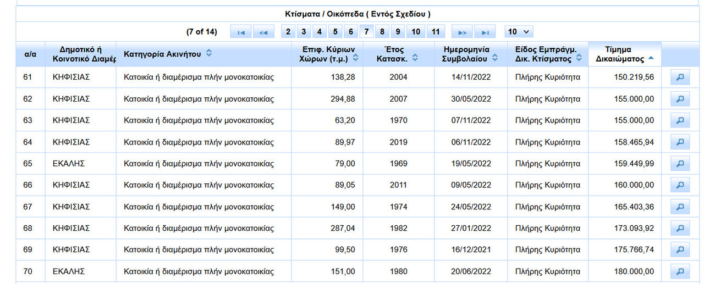Viewport: 704px width, 284px height.
Task: Sort by Κατηγορία Ακινήτου column arrows
Action: click(x=208, y=53)
